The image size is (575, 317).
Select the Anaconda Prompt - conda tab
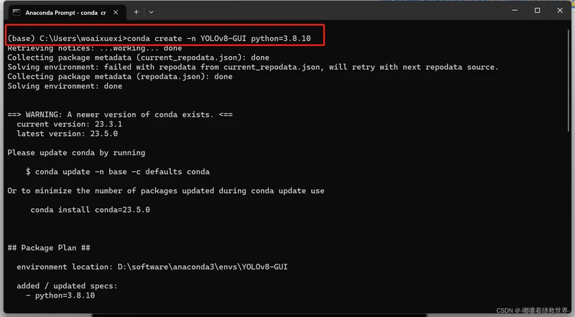tap(66, 12)
